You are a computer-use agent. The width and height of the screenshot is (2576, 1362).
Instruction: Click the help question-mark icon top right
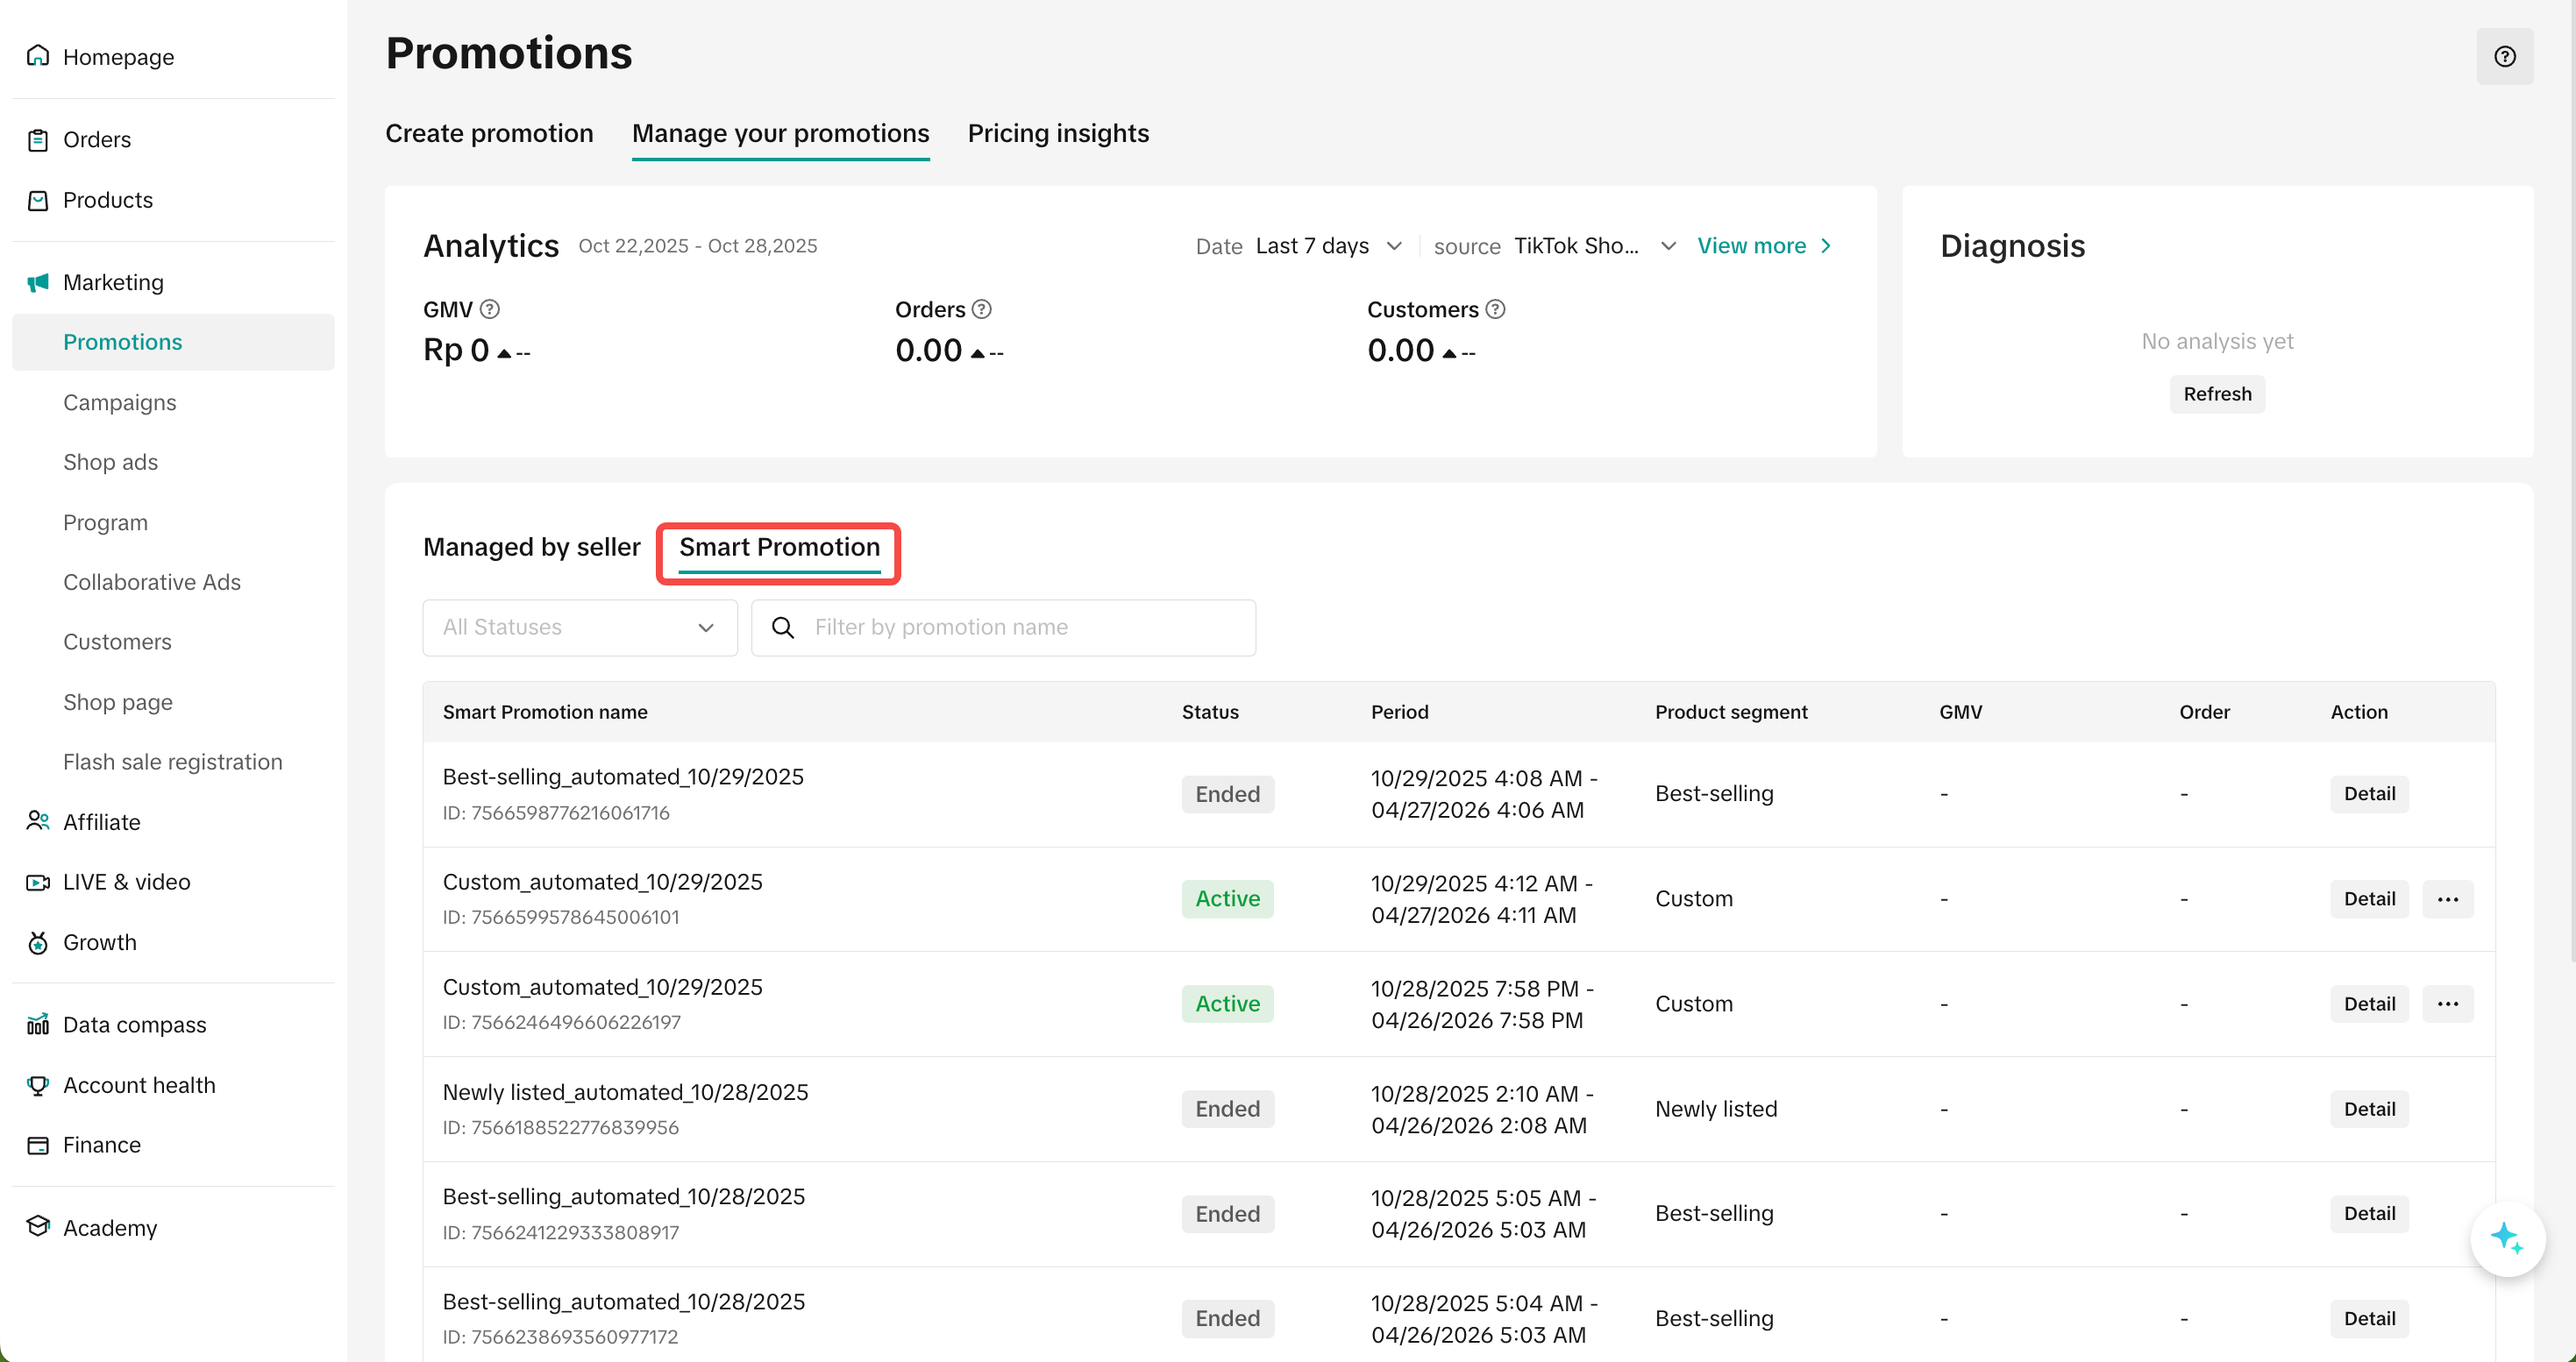pos(2504,56)
